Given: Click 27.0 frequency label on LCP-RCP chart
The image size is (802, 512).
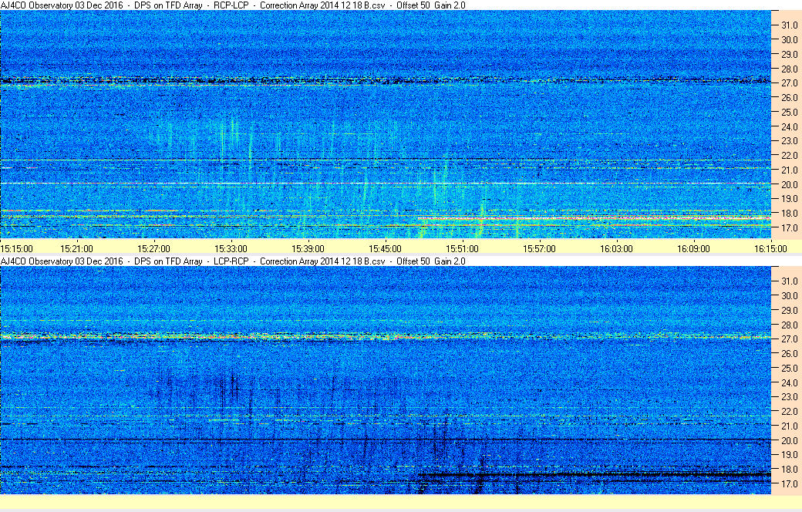Looking at the screenshot, I should (789, 339).
